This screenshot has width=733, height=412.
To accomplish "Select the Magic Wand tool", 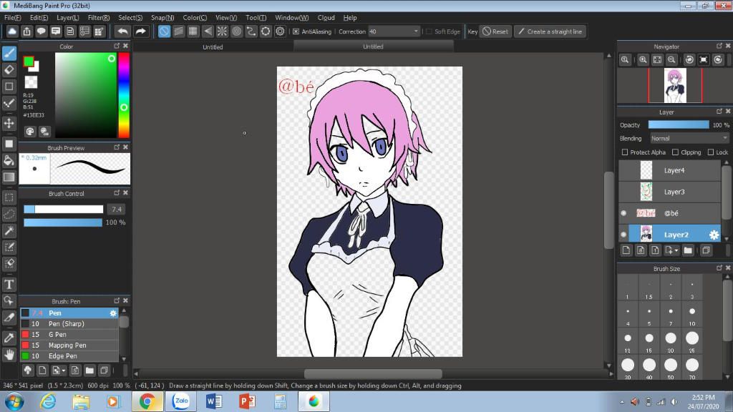I will (9, 230).
